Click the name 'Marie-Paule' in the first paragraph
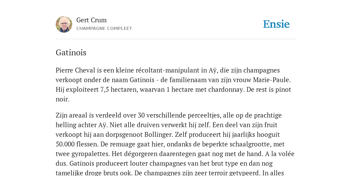352x176 pixels. [272, 80]
